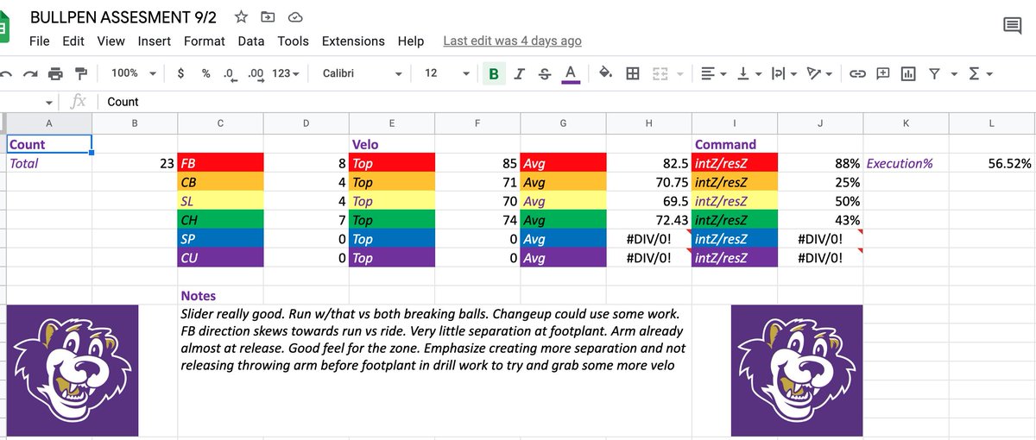The width and height of the screenshot is (1036, 440).
Task: Click the Google Sheets home icon
Action: click(3, 28)
